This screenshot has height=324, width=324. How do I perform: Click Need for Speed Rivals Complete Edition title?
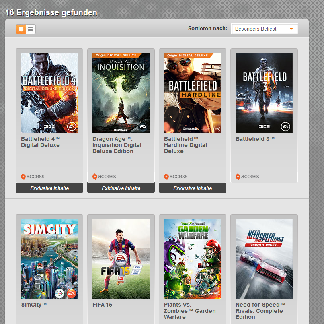point(260,311)
